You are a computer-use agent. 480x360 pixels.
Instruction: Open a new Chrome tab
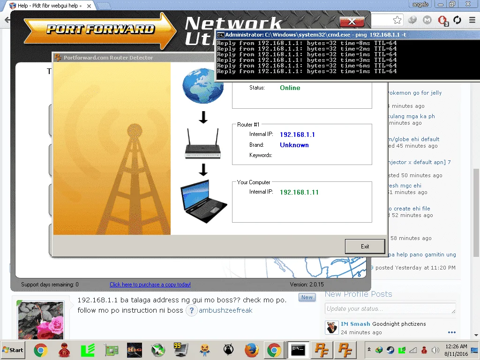(x=104, y=6)
